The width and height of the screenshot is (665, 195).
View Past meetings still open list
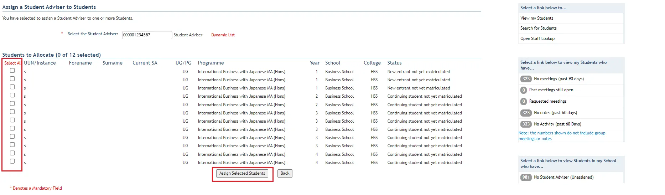551,90
